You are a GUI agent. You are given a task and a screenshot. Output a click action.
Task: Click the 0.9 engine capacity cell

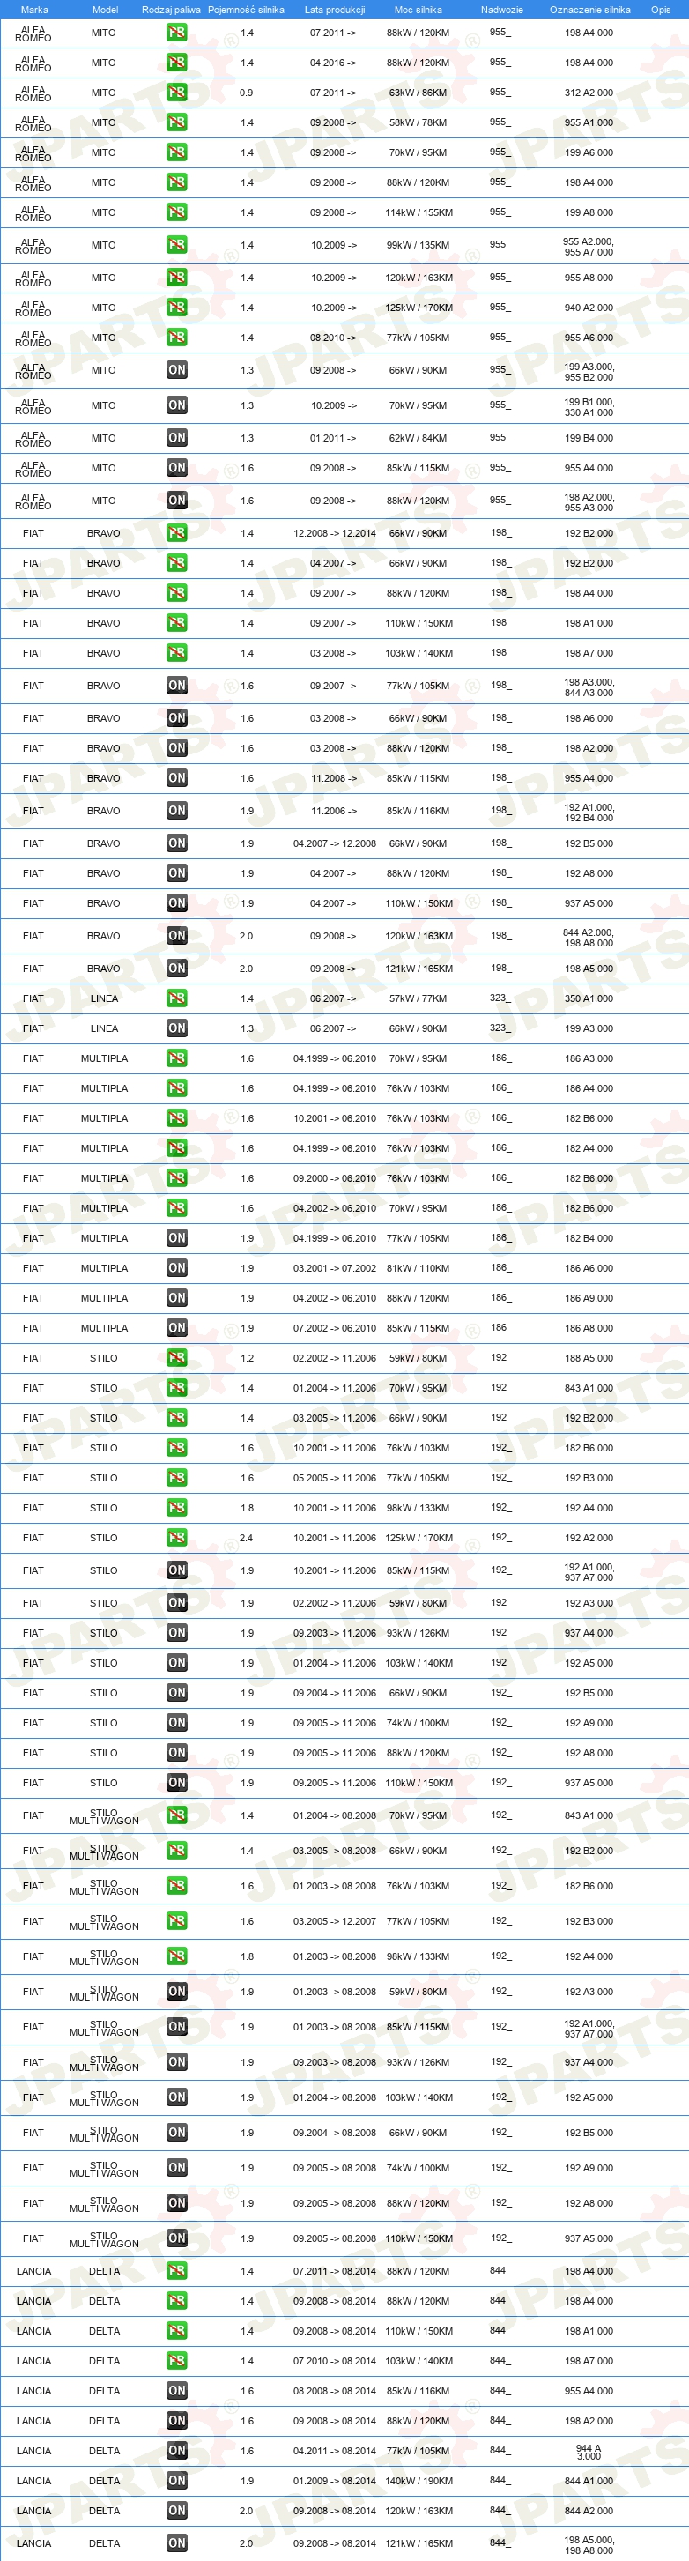(x=246, y=93)
